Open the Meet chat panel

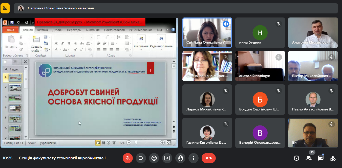(321, 158)
